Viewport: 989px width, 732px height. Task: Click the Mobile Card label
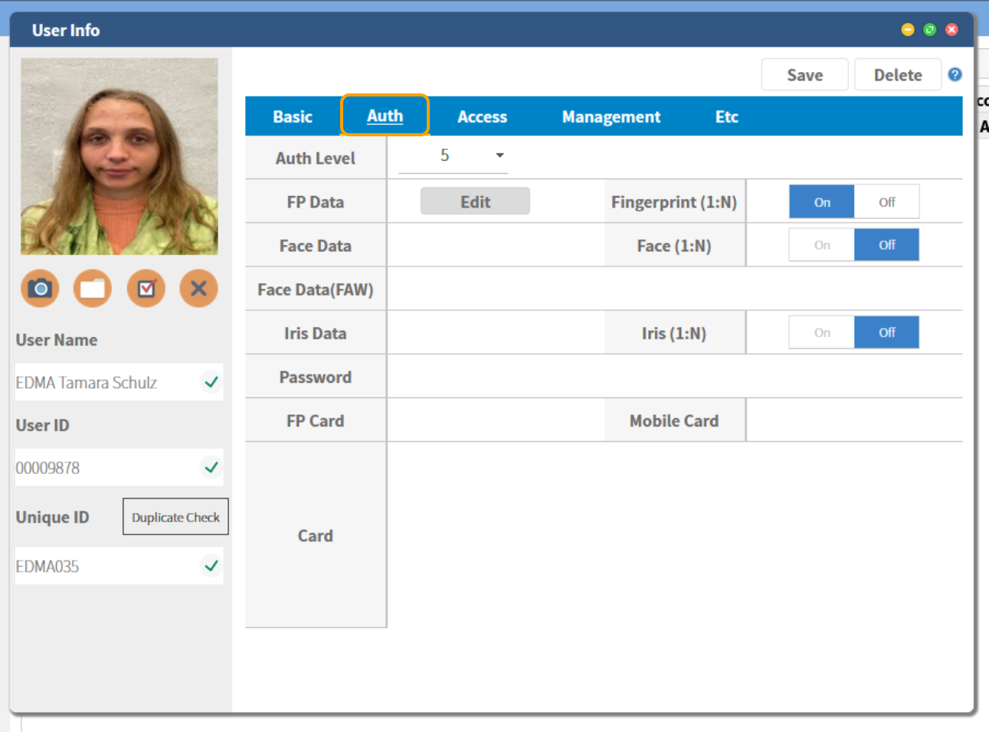point(674,420)
